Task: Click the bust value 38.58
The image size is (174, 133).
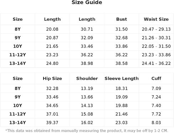Action: tap(122, 63)
